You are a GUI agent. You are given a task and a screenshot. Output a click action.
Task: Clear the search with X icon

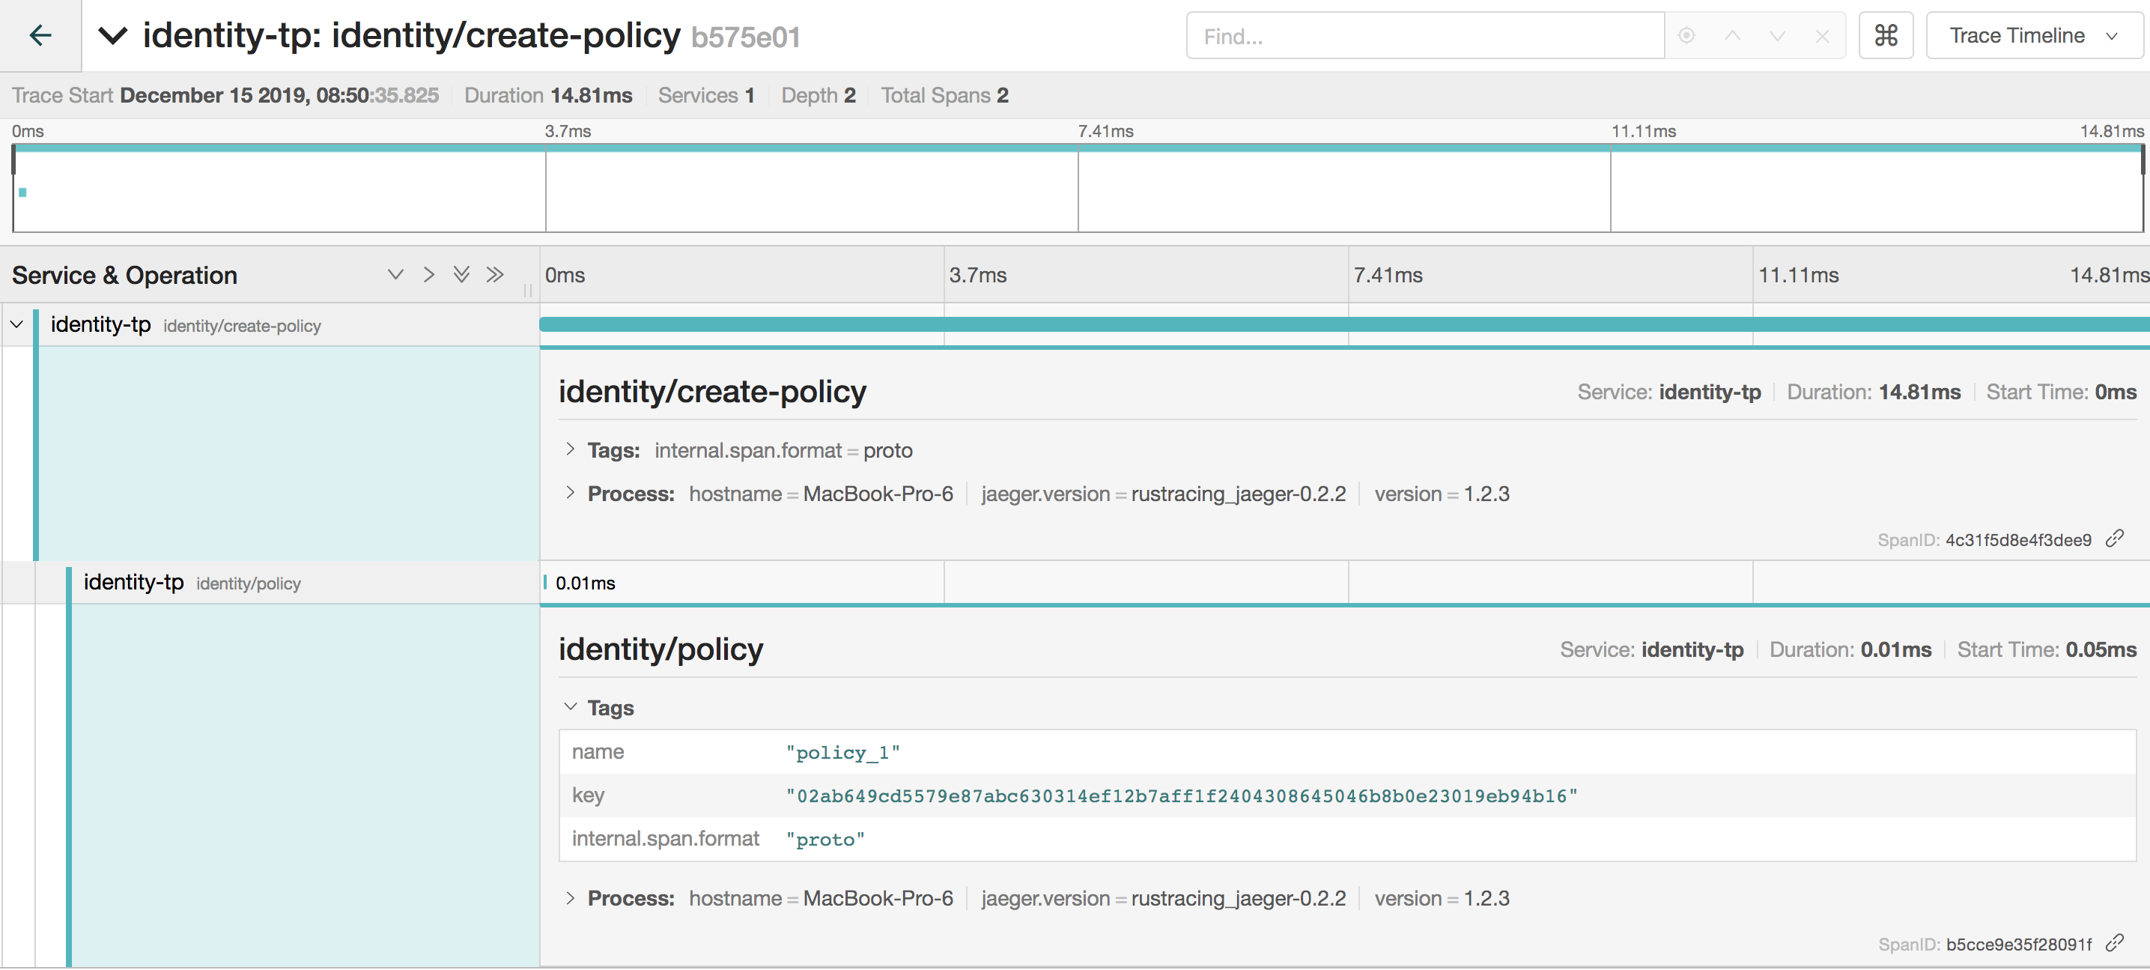click(1822, 36)
